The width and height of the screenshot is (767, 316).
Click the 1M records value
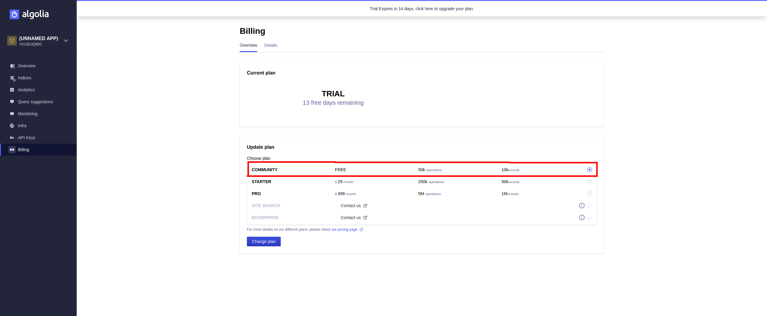[510, 194]
